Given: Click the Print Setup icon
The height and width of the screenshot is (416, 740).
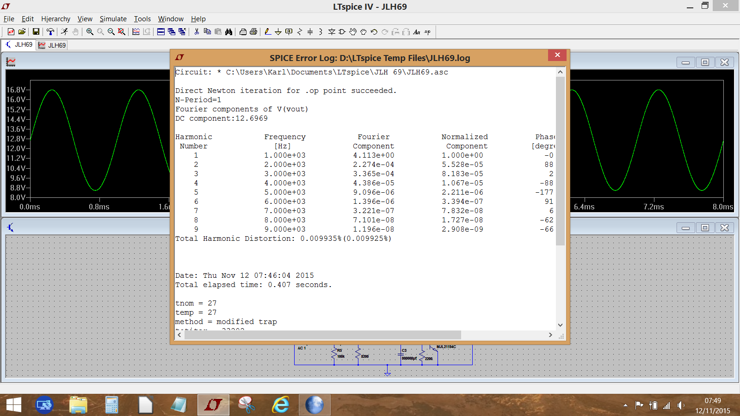Looking at the screenshot, I should 243,32.
